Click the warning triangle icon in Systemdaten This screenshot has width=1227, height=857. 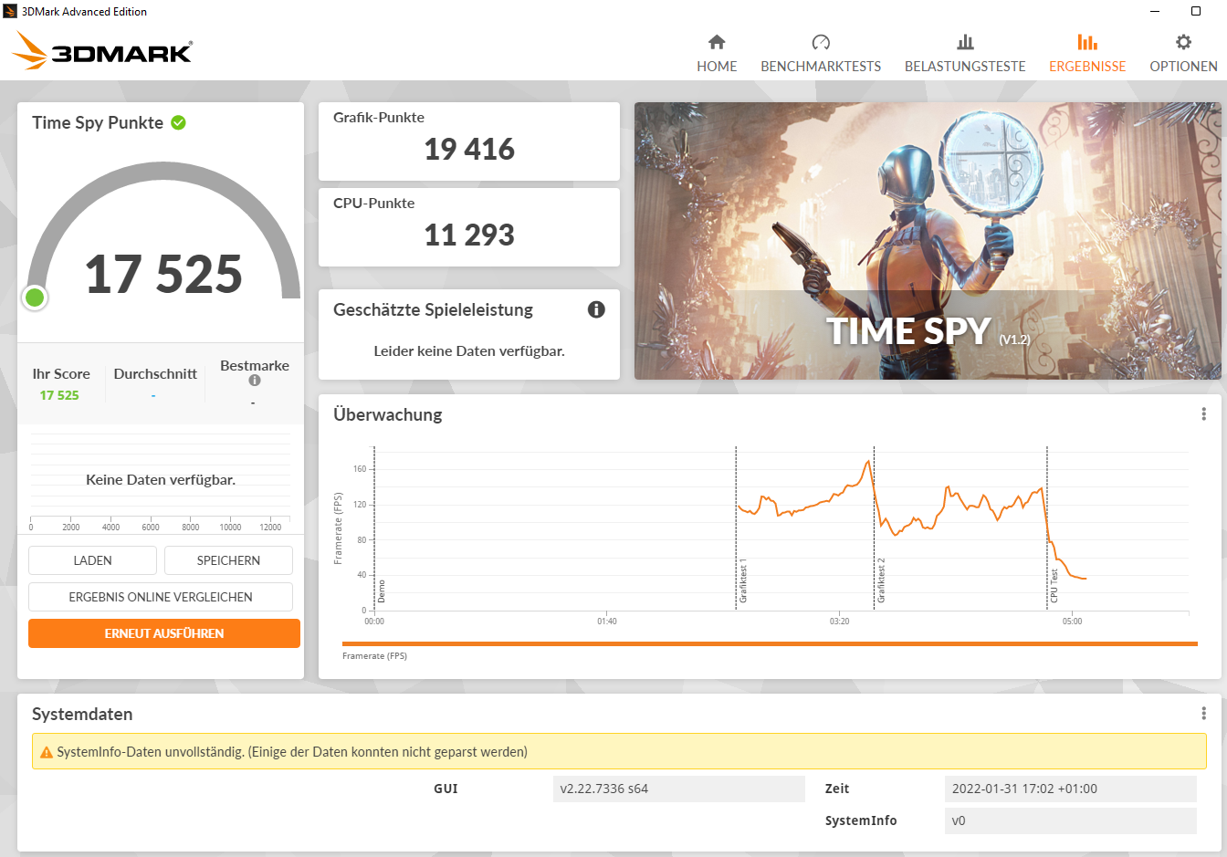tap(47, 753)
